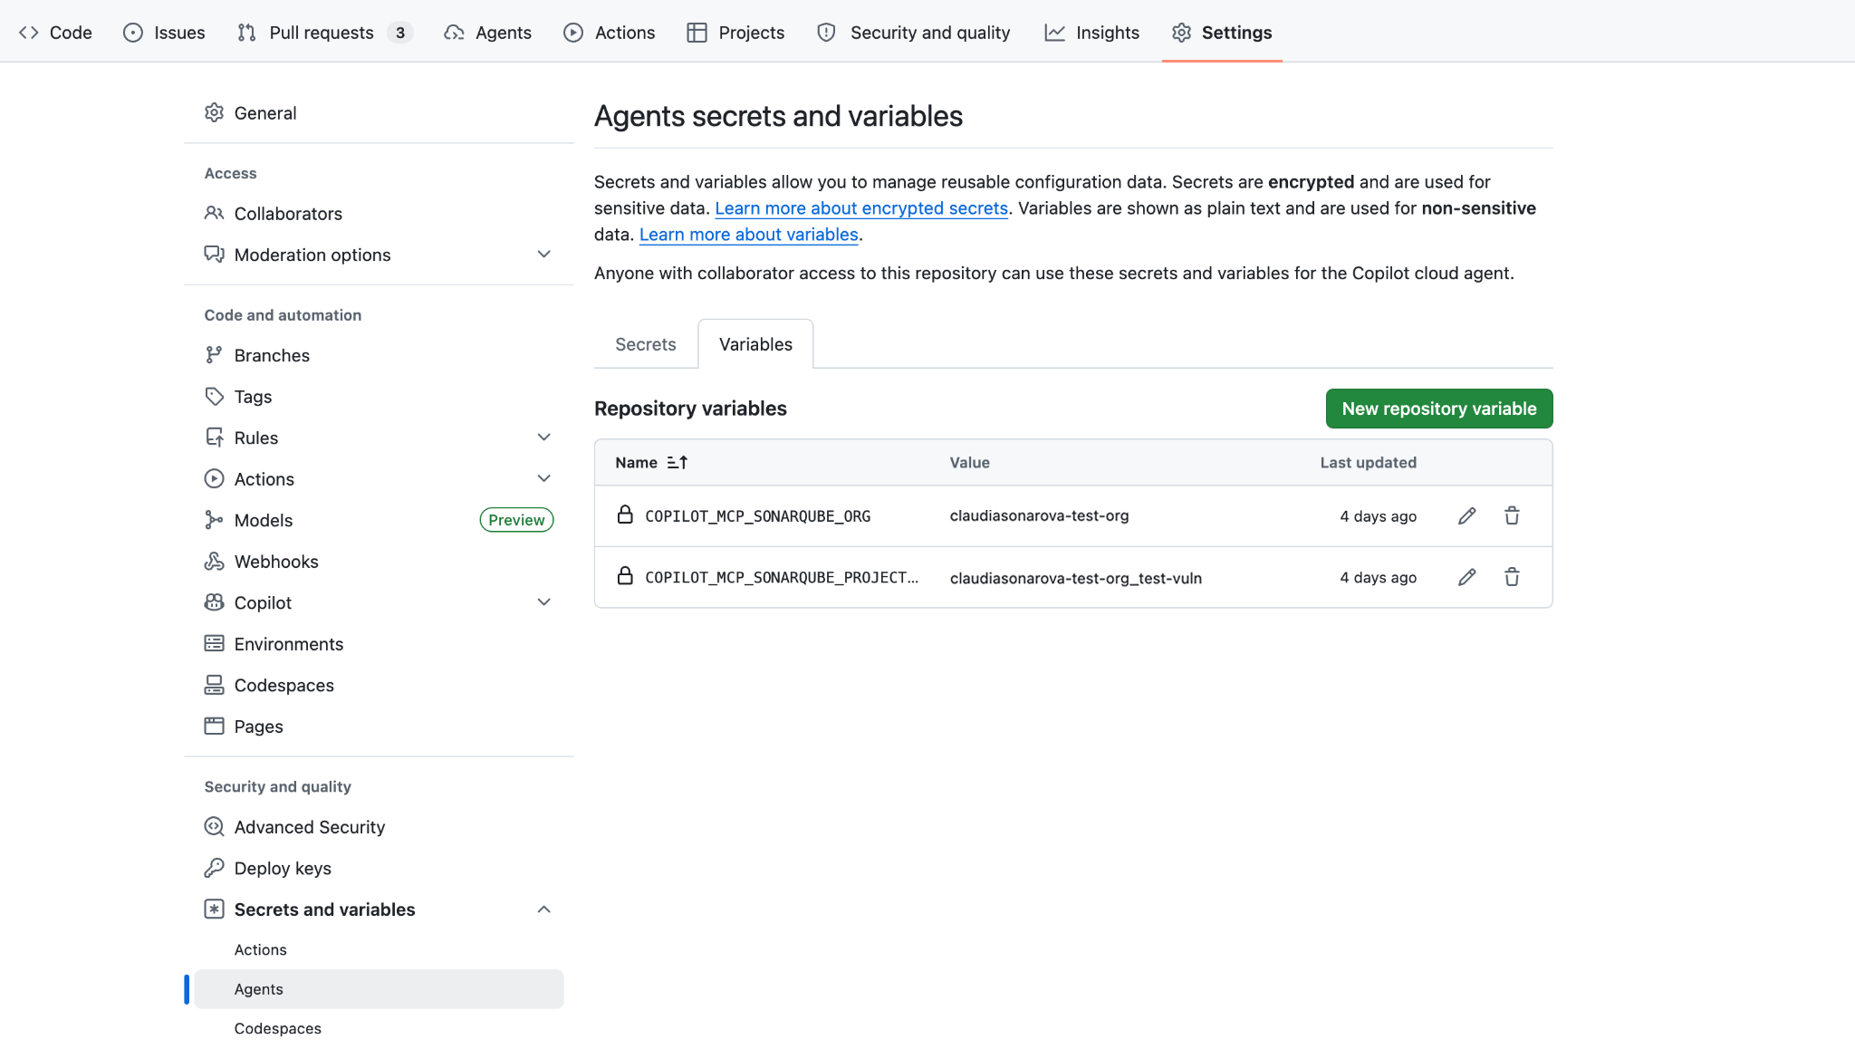Image resolution: width=1855 pixels, height=1049 pixels.
Task: Open the Projects tab
Action: [735, 33]
